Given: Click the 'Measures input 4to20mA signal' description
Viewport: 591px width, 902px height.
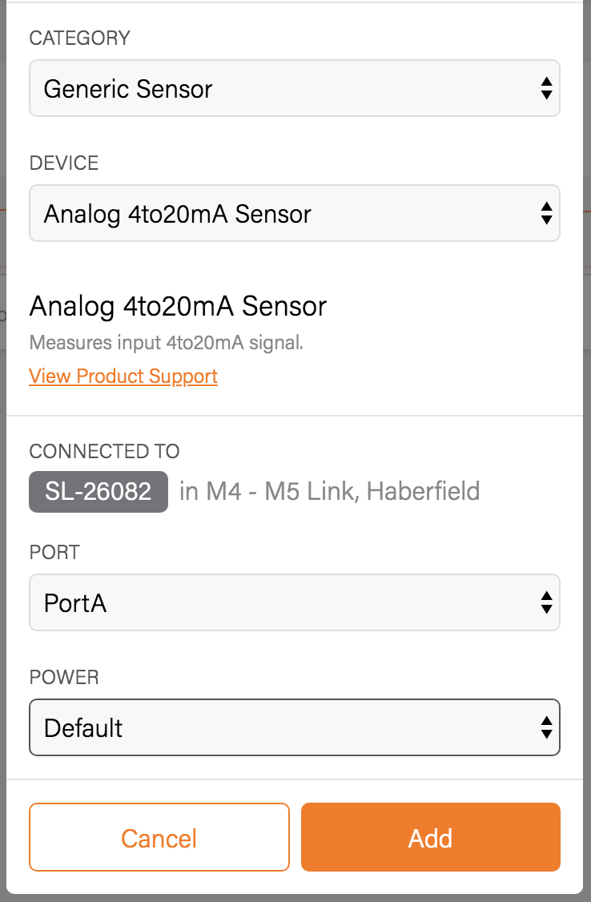Looking at the screenshot, I should [x=167, y=344].
